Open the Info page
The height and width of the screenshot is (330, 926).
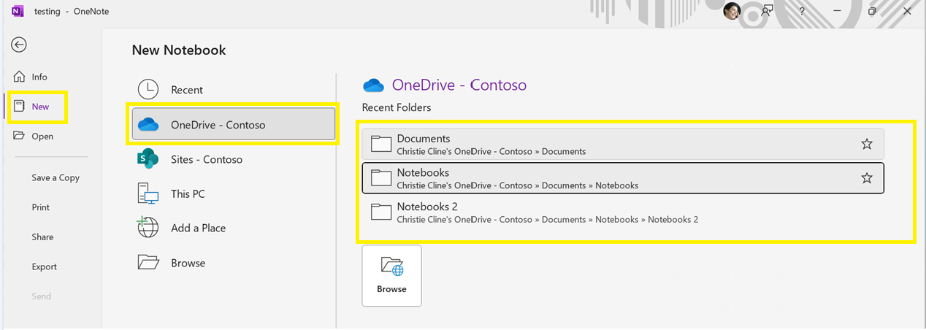click(39, 77)
